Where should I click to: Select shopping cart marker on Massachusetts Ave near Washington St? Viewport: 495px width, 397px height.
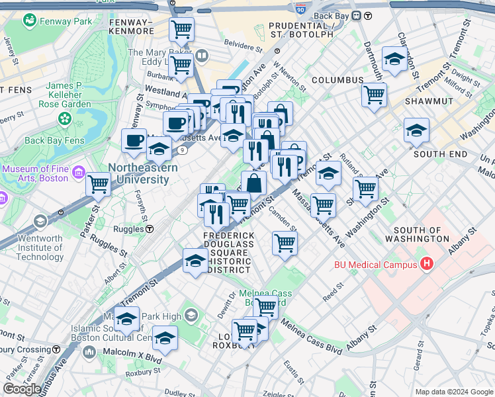tap(323, 206)
